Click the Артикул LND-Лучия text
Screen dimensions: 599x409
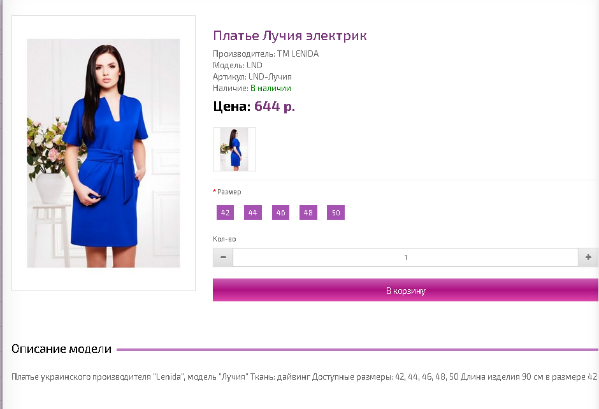[252, 76]
